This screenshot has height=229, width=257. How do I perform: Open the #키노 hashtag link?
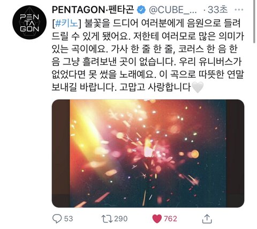pos(67,24)
